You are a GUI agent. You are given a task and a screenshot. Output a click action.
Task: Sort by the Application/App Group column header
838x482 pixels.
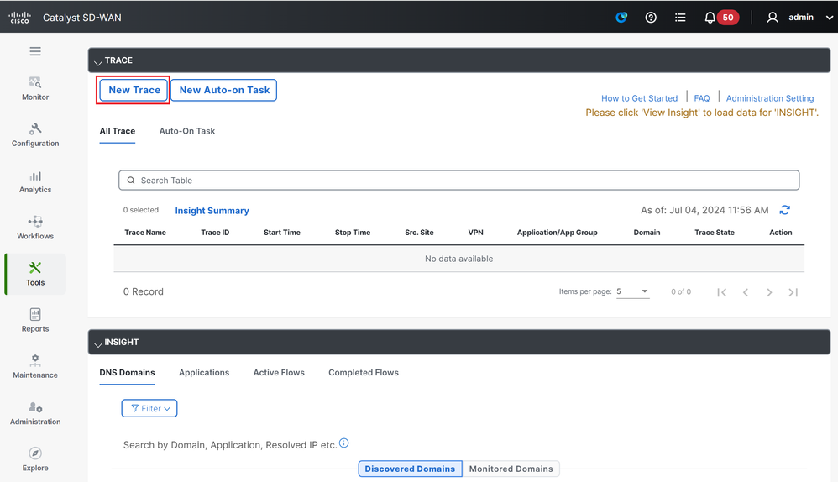[x=557, y=233]
